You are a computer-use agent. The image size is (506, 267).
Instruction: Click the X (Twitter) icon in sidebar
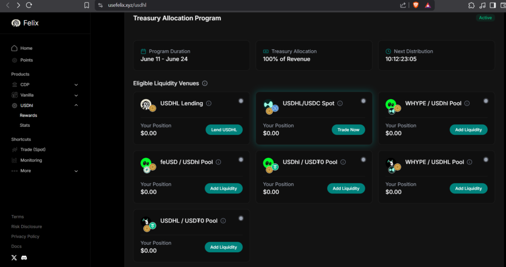tap(14, 258)
